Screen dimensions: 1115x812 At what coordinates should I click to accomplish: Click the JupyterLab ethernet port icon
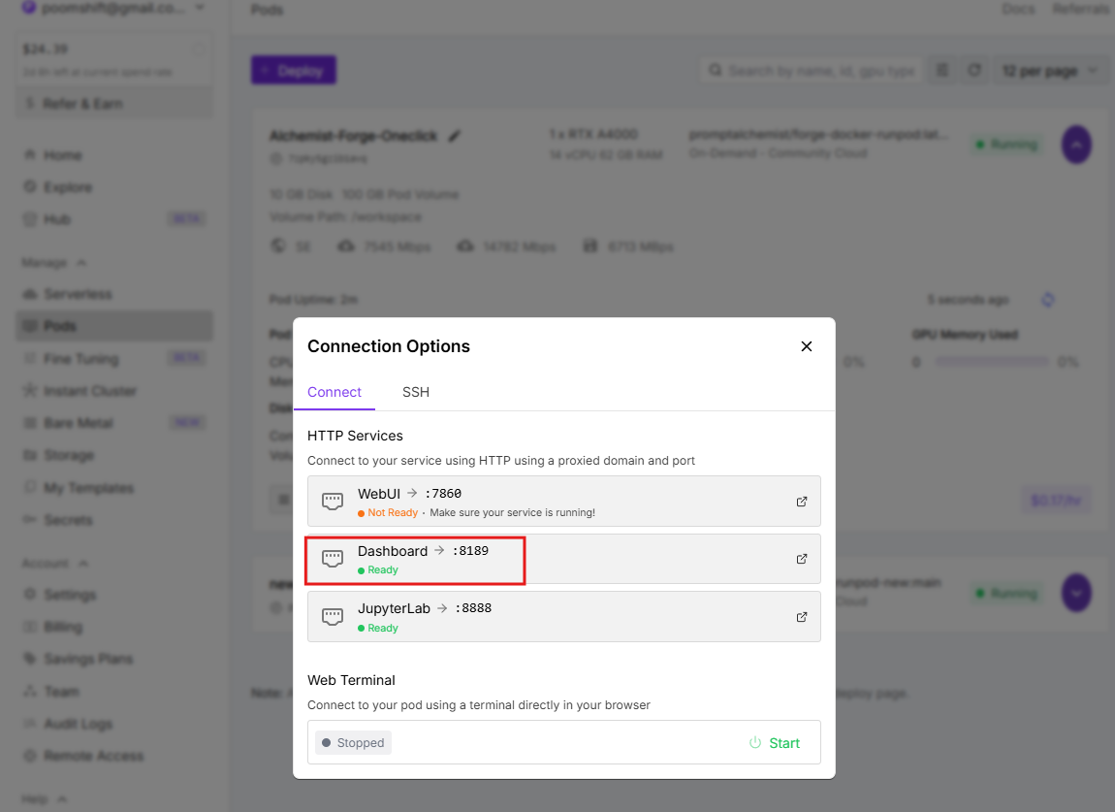coord(333,616)
